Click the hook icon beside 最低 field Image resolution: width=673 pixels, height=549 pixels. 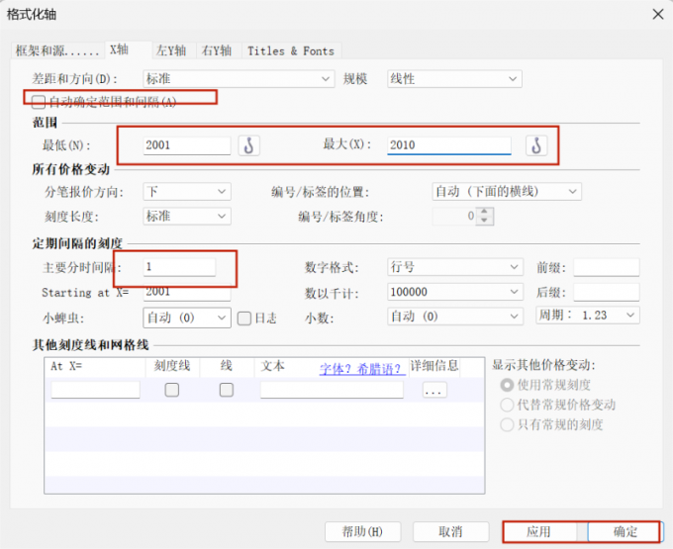click(249, 145)
